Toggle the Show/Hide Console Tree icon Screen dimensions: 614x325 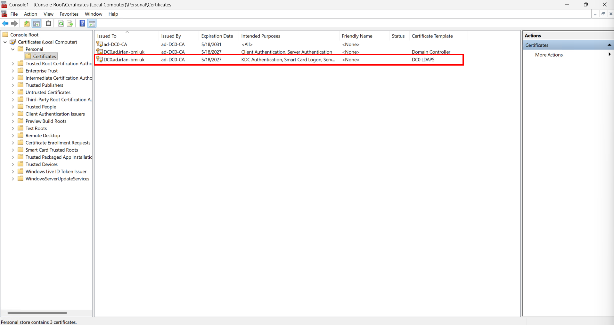pyautogui.click(x=37, y=23)
